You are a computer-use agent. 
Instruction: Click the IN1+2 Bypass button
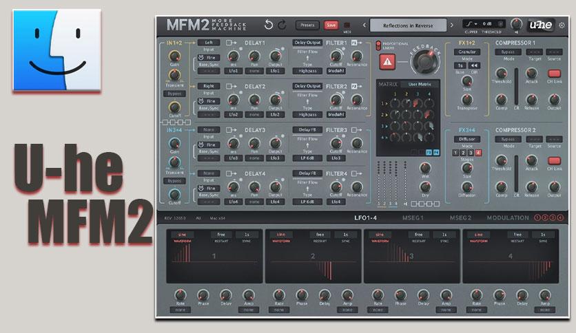coord(174,94)
